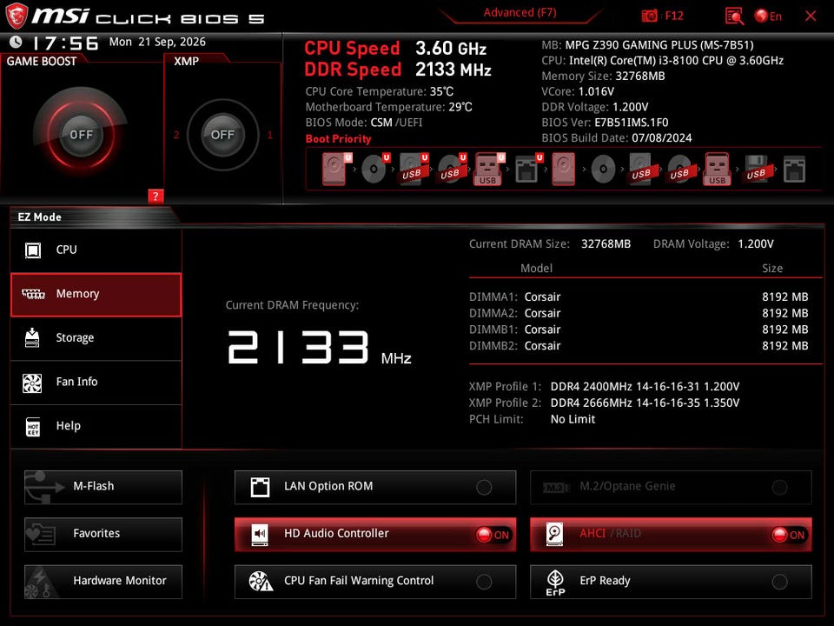Click the PCH Limit No Limit value
834x626 pixels.
coord(573,419)
